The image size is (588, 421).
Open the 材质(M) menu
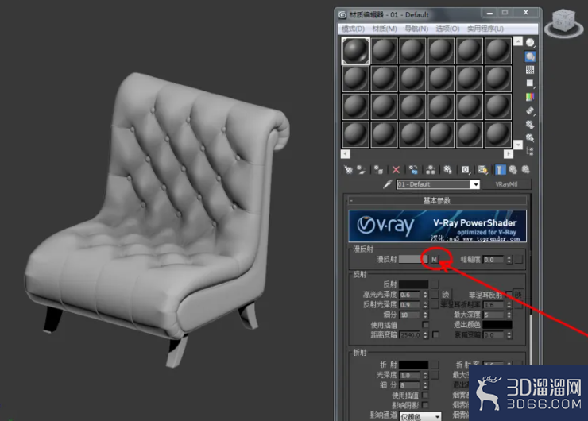click(x=385, y=29)
